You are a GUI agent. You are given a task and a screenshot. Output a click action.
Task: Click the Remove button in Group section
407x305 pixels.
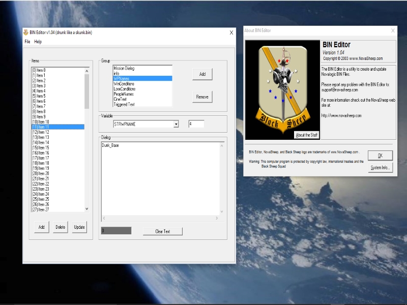click(x=202, y=97)
